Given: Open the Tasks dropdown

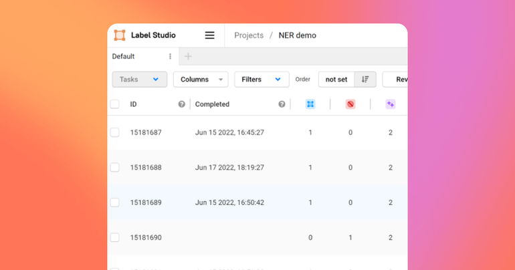Looking at the screenshot, I should [140, 80].
